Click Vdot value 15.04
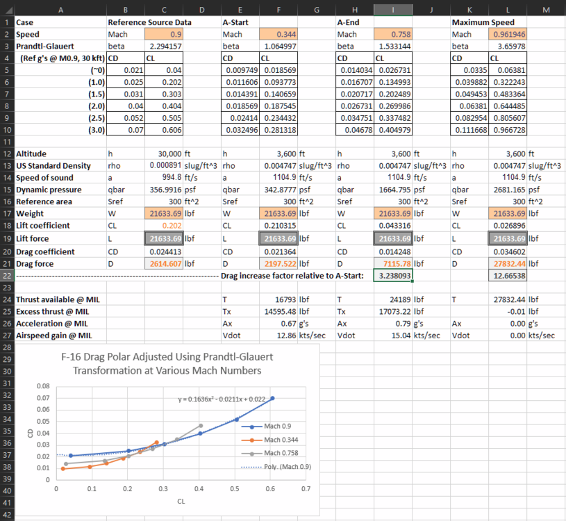566x521 pixels. tap(393, 336)
